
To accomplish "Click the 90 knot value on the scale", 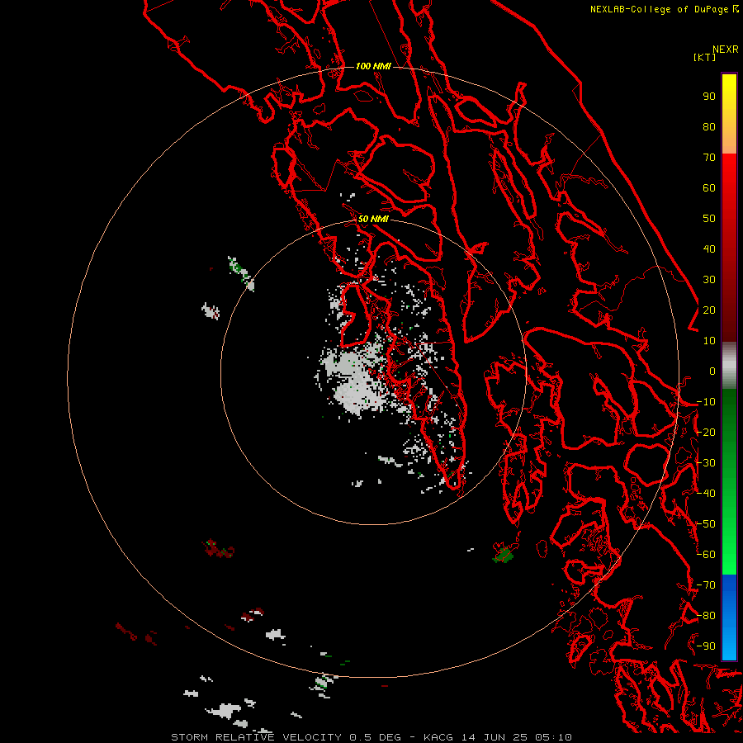I will [709, 97].
